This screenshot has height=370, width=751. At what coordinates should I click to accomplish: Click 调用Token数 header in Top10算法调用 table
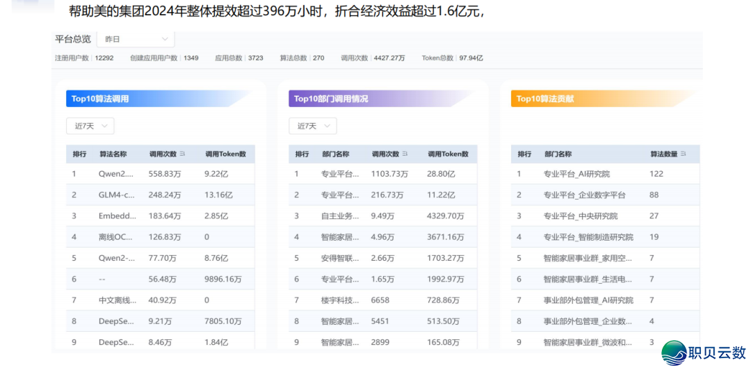tap(225, 154)
